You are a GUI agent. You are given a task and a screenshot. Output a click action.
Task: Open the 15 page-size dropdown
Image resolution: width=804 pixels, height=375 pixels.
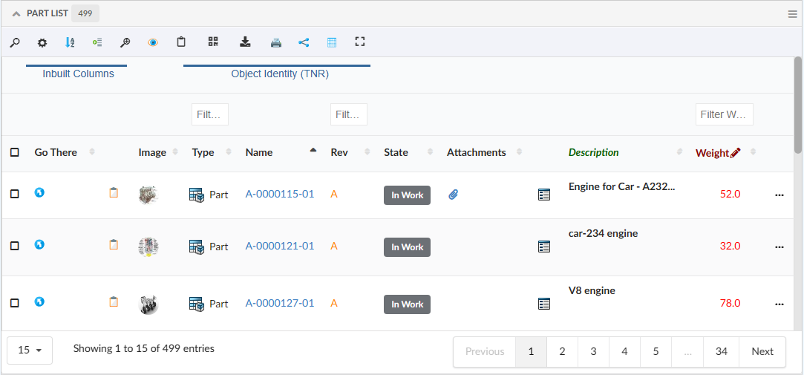click(30, 350)
